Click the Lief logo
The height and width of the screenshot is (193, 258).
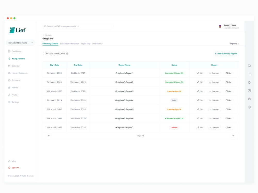click(17, 30)
